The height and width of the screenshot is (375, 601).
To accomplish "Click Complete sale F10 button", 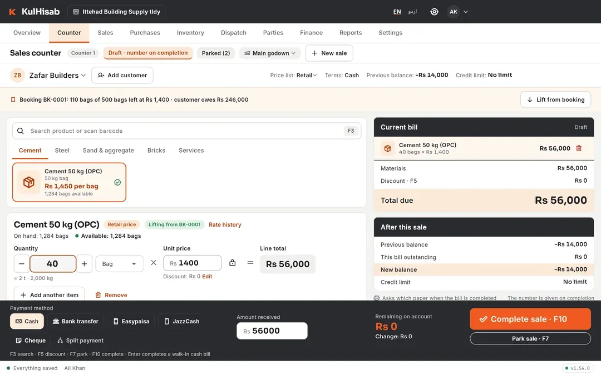I will coord(530,319).
